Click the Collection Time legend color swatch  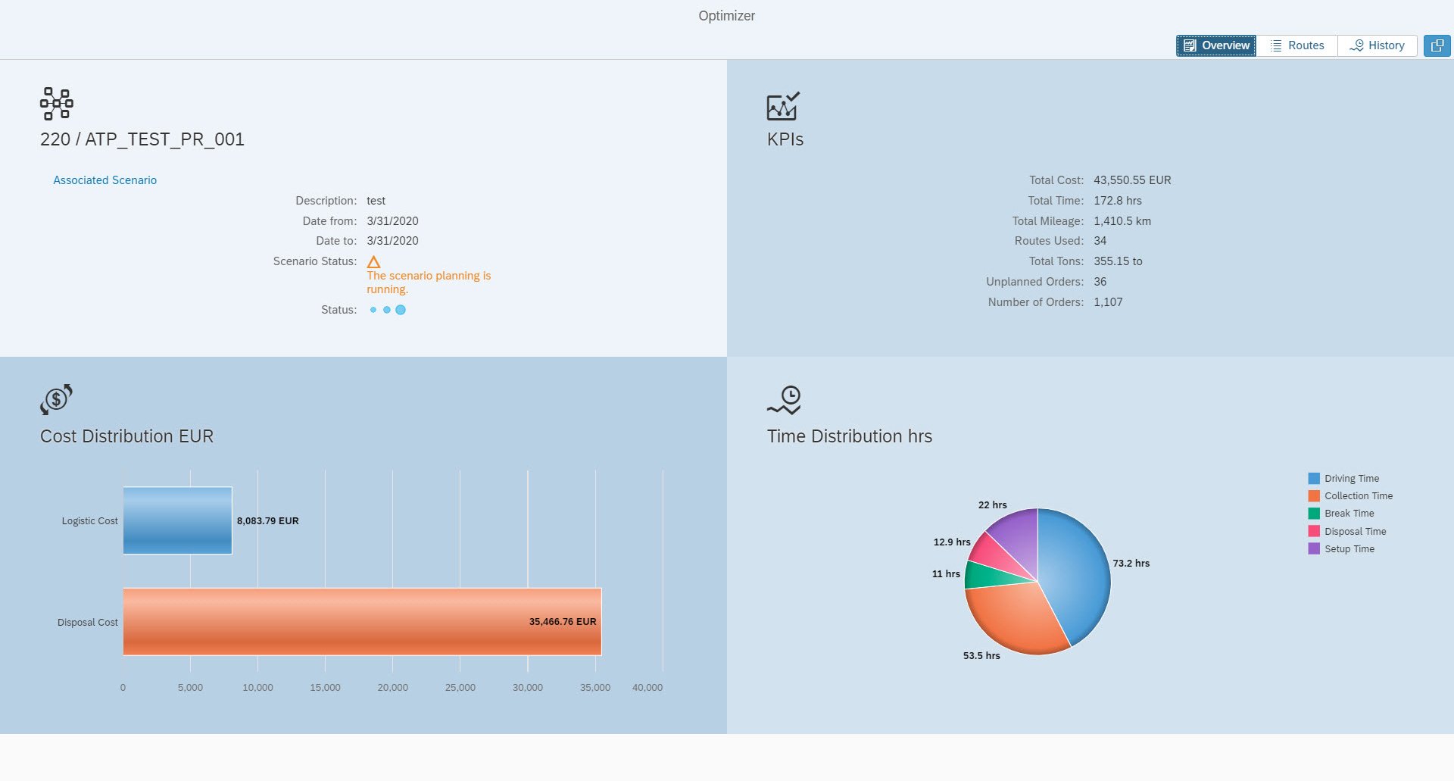click(x=1314, y=496)
